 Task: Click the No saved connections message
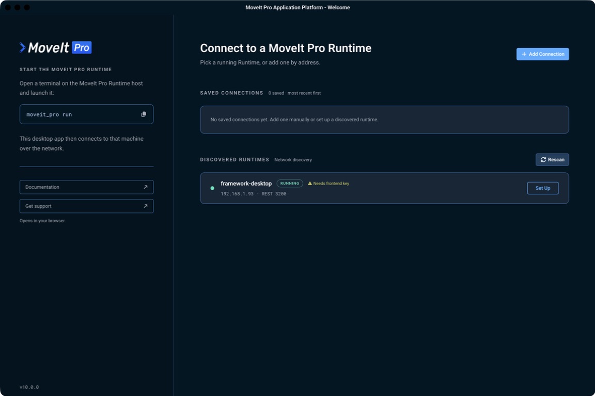294,120
